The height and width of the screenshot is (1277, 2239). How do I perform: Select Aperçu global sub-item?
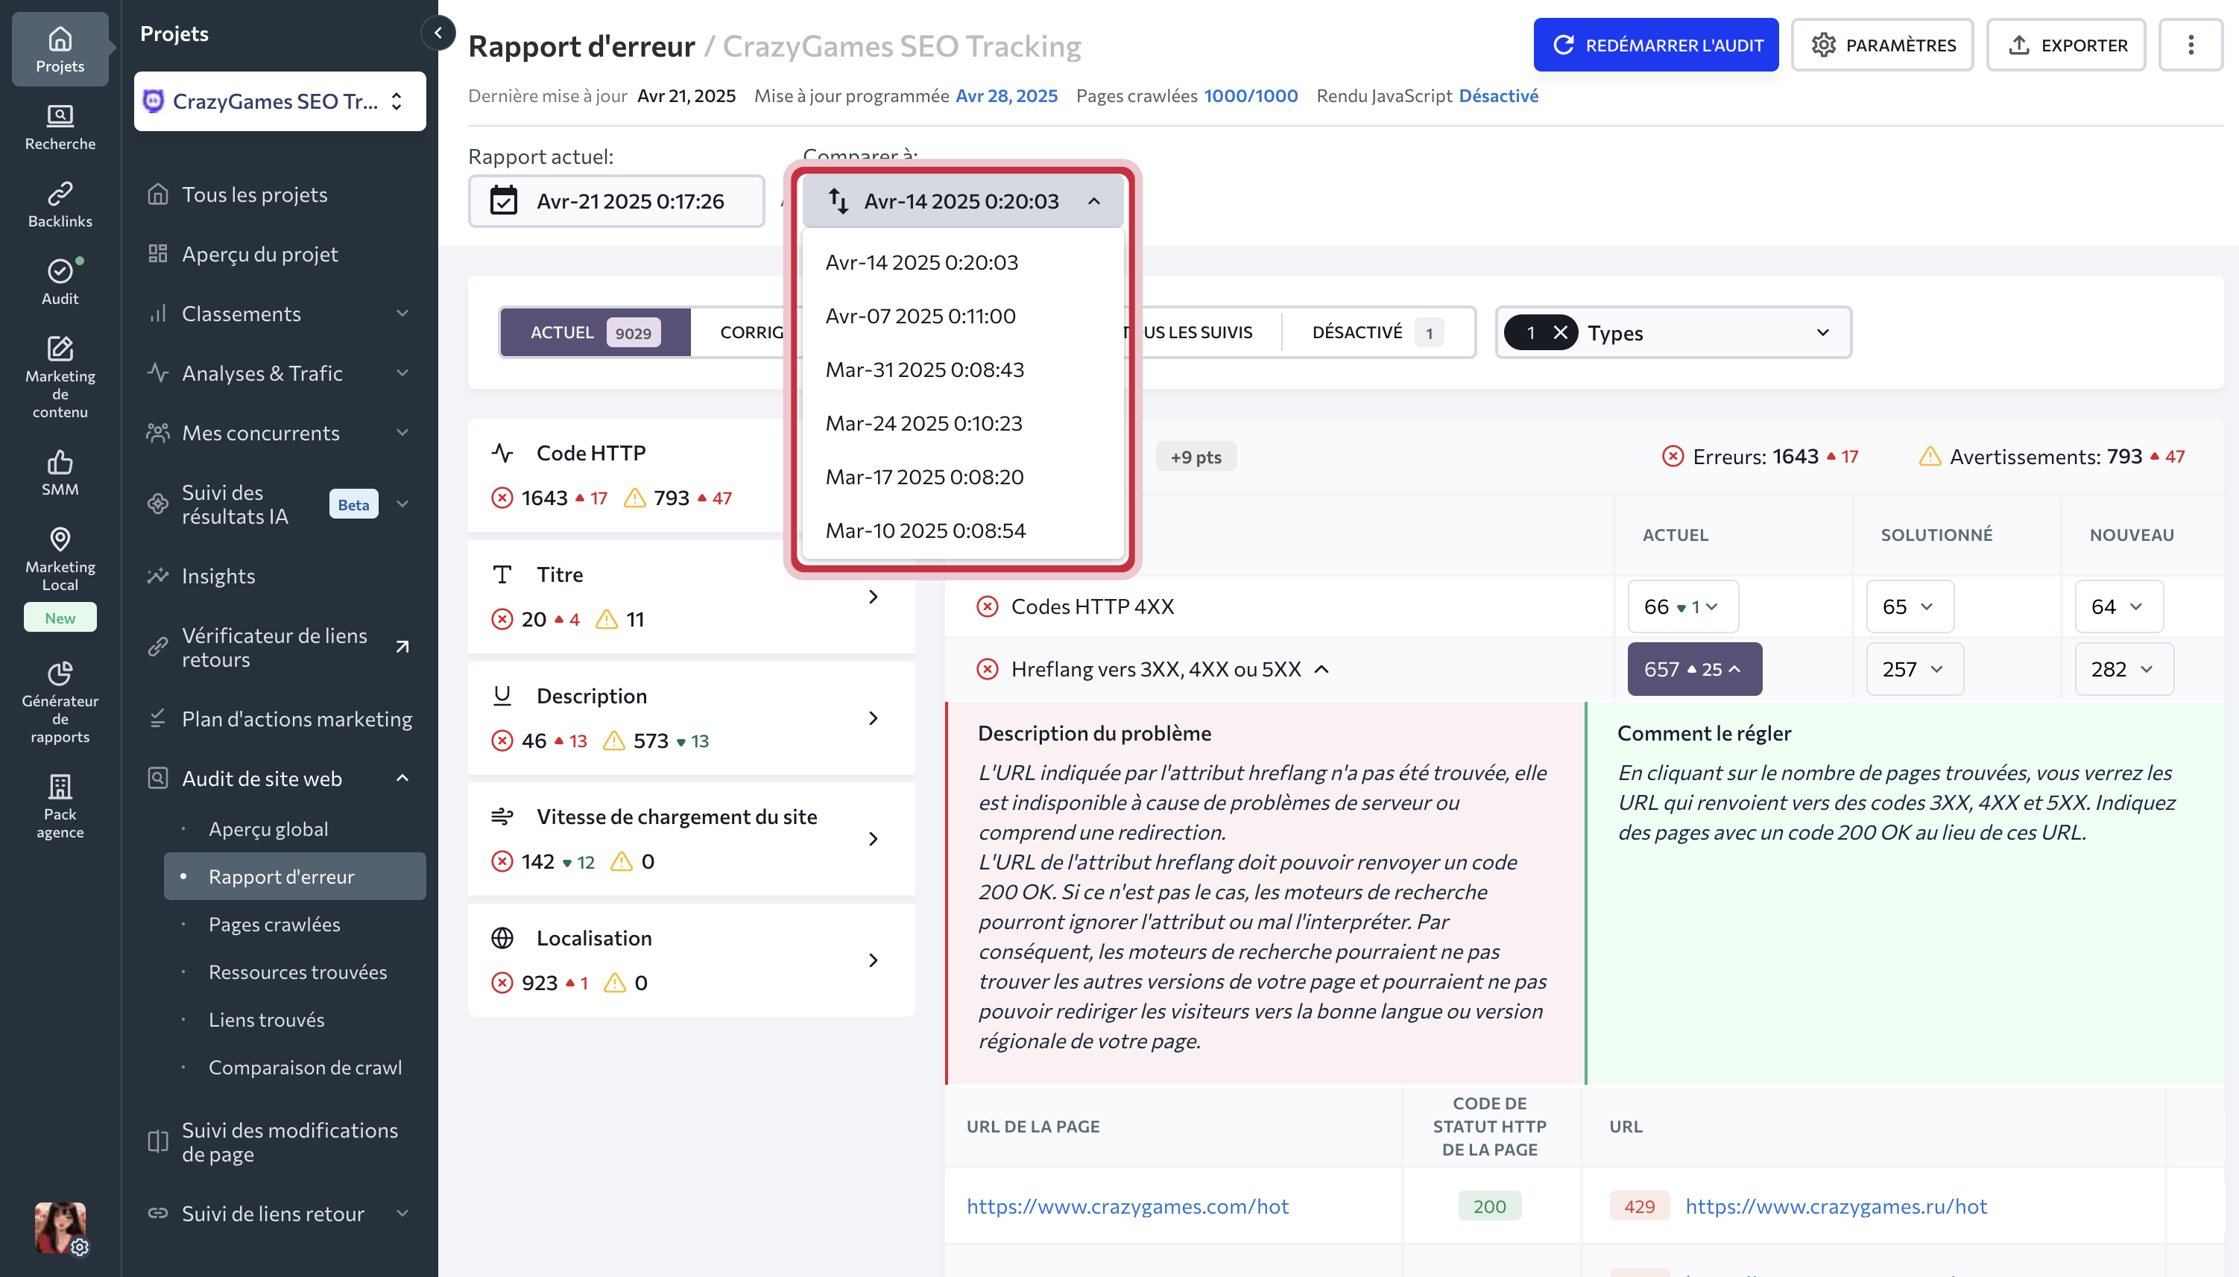pos(268,828)
